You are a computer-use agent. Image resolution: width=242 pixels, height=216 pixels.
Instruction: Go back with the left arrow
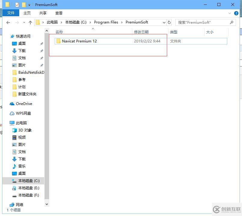(x=8, y=23)
